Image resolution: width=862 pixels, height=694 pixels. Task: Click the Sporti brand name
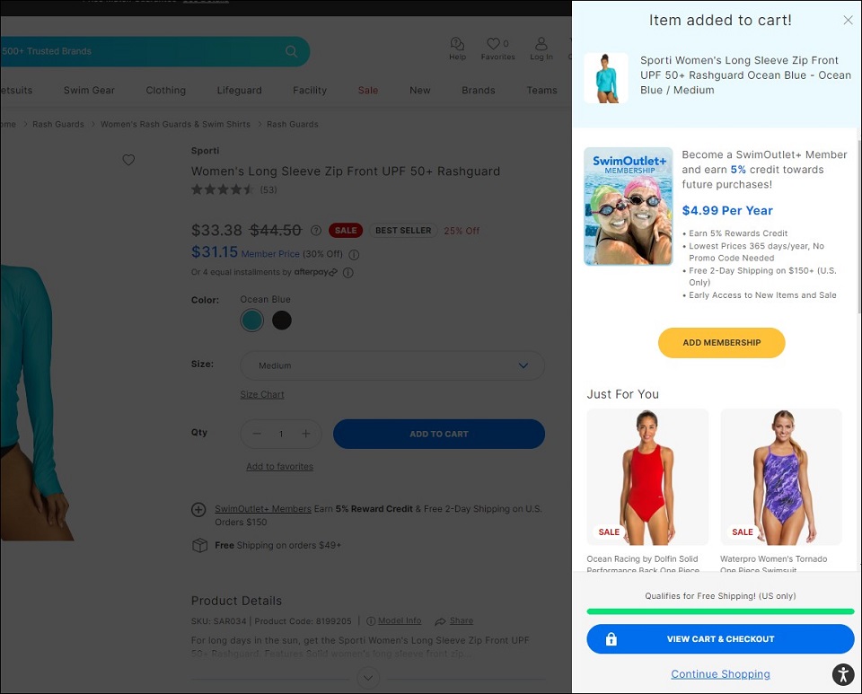pyautogui.click(x=205, y=151)
